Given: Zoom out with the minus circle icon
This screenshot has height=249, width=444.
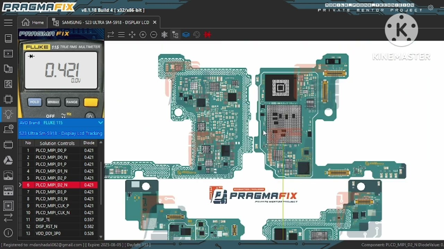Looking at the screenshot, I should tap(154, 35).
